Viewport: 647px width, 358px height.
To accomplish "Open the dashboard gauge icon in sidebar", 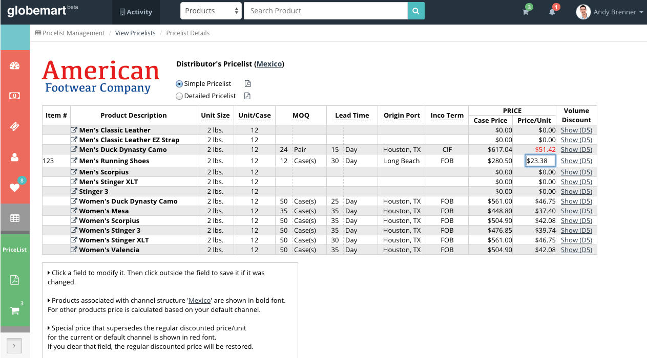I will point(14,65).
